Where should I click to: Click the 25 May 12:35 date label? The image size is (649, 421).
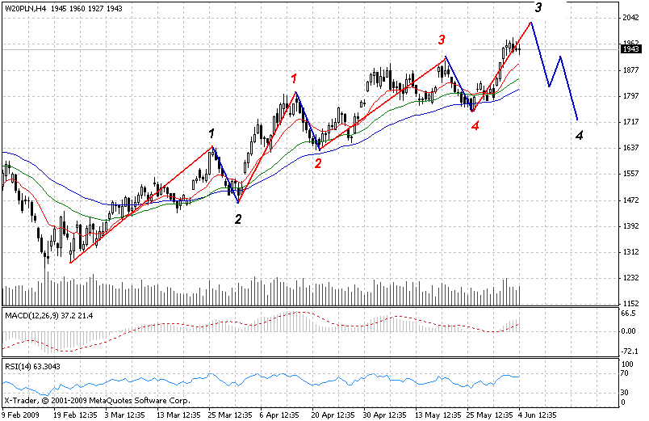coord(490,415)
